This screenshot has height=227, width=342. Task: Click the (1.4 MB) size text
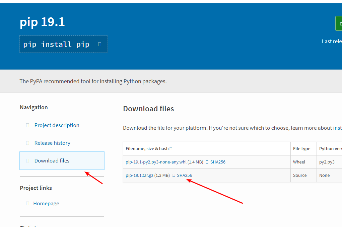pyautogui.click(x=195, y=162)
